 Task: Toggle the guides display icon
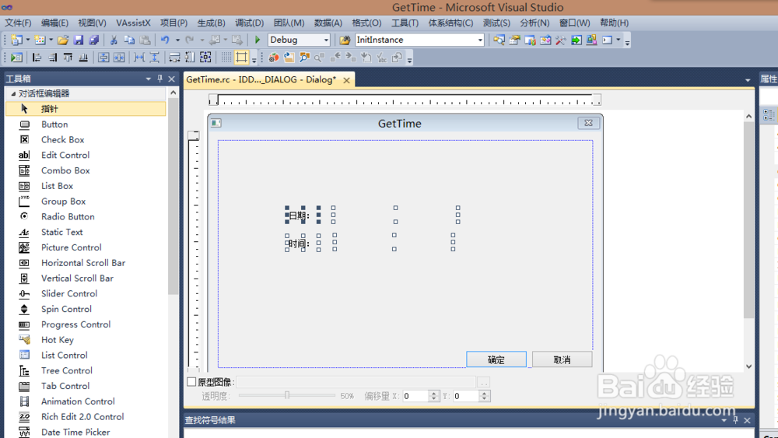242,58
